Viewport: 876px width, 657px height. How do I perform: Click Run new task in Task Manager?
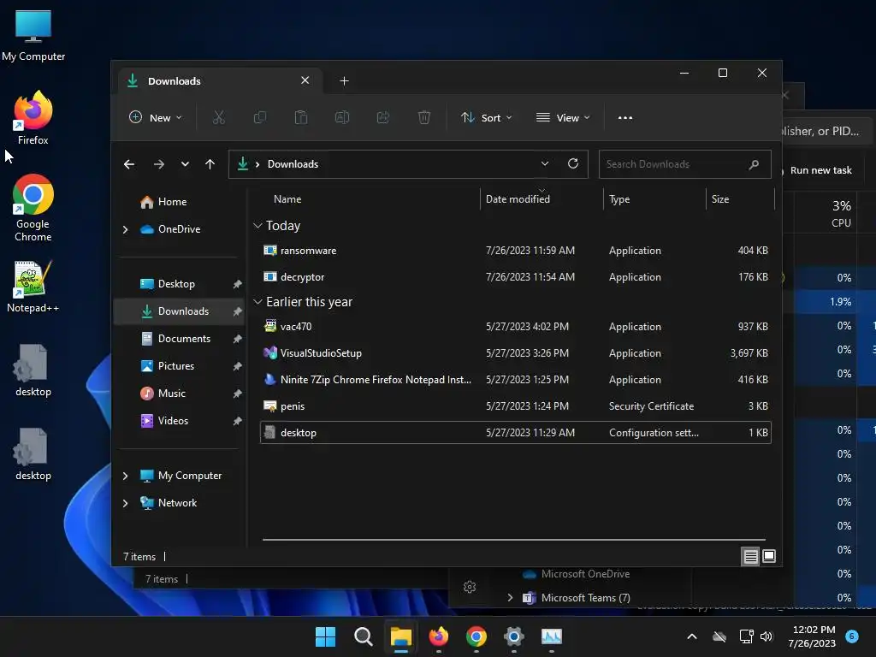coord(820,170)
